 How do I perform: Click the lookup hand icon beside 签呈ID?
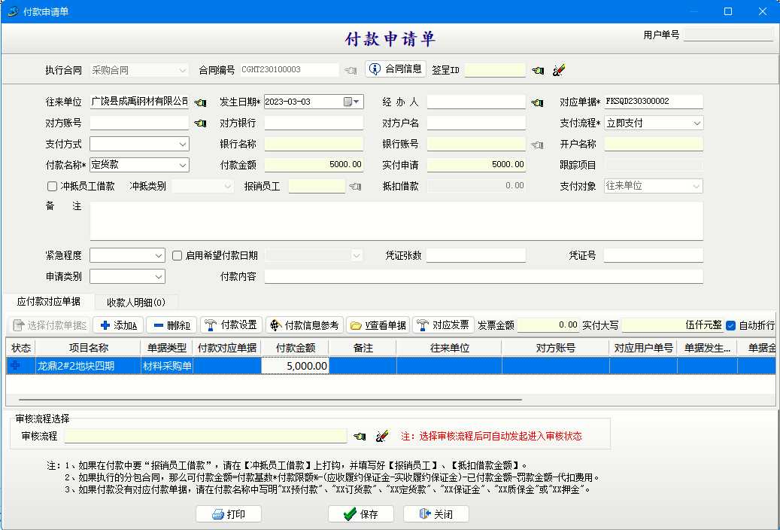[x=538, y=70]
